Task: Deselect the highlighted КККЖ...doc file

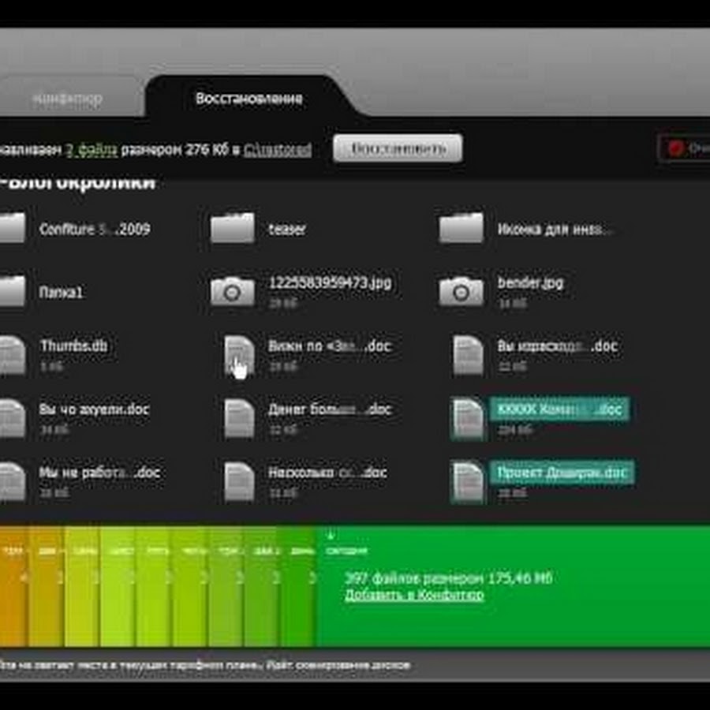Action: click(x=559, y=409)
